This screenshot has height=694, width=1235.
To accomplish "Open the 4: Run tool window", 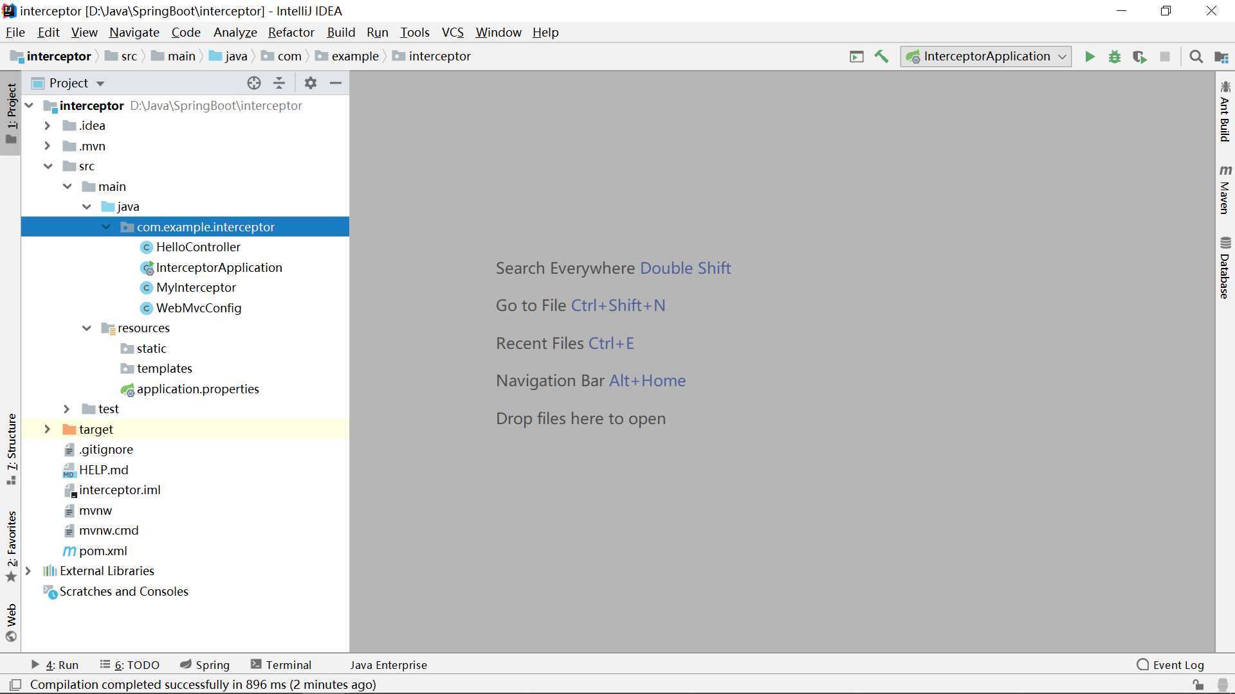I will 55,665.
